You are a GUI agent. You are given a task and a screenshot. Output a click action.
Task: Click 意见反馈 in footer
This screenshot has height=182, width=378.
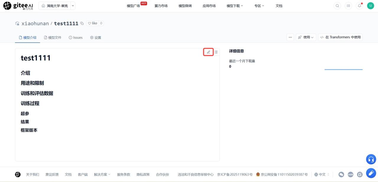(52, 174)
